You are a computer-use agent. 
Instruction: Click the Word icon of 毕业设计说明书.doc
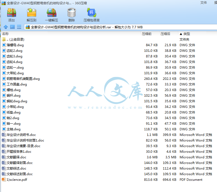4,135
